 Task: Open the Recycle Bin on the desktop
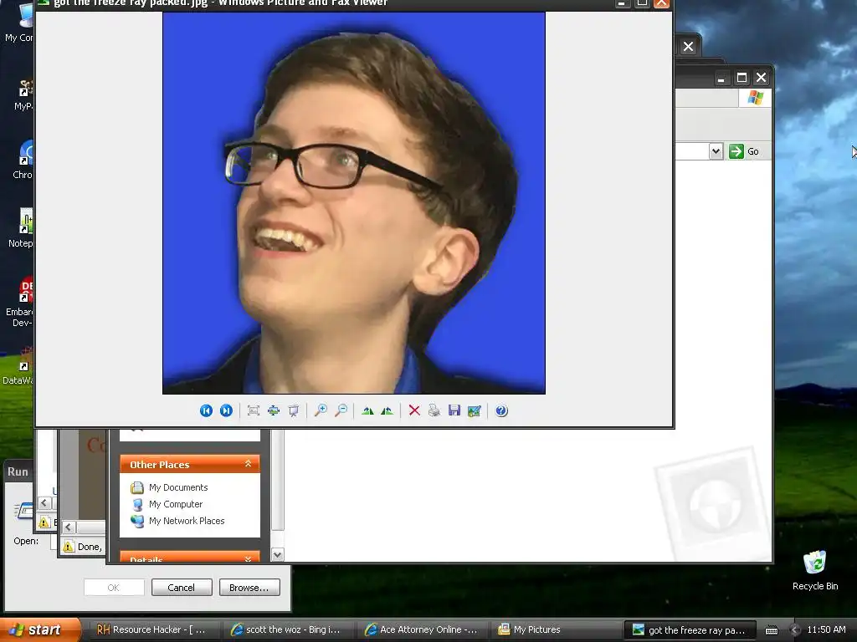pyautogui.click(x=815, y=570)
